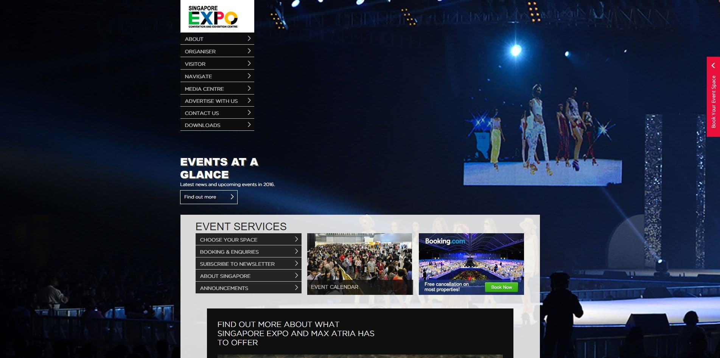Click the chevron beside CHOOSE YOUR SPACE

click(296, 239)
